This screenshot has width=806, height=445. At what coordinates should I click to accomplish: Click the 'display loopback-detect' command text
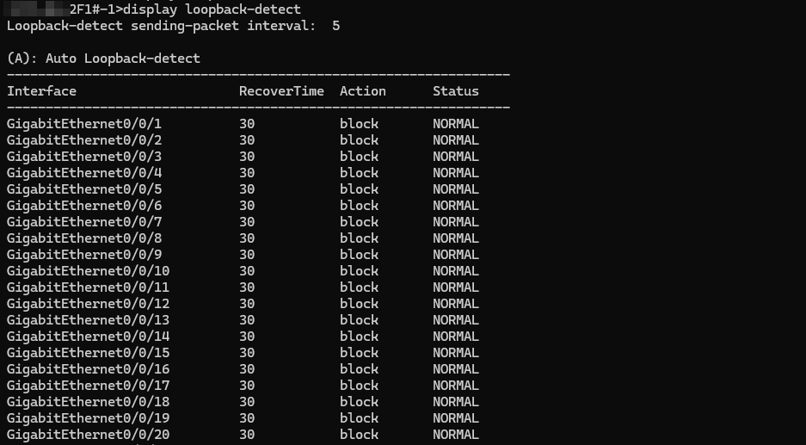(212, 9)
